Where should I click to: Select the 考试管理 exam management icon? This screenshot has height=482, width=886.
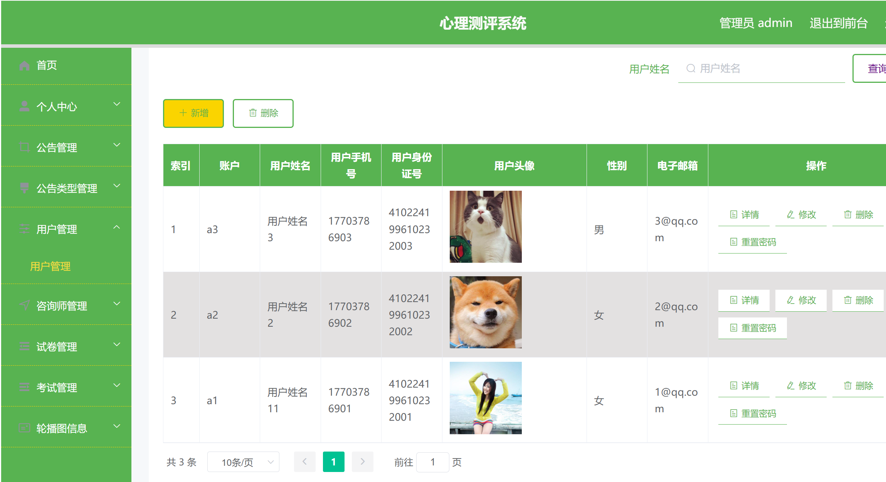click(x=24, y=386)
